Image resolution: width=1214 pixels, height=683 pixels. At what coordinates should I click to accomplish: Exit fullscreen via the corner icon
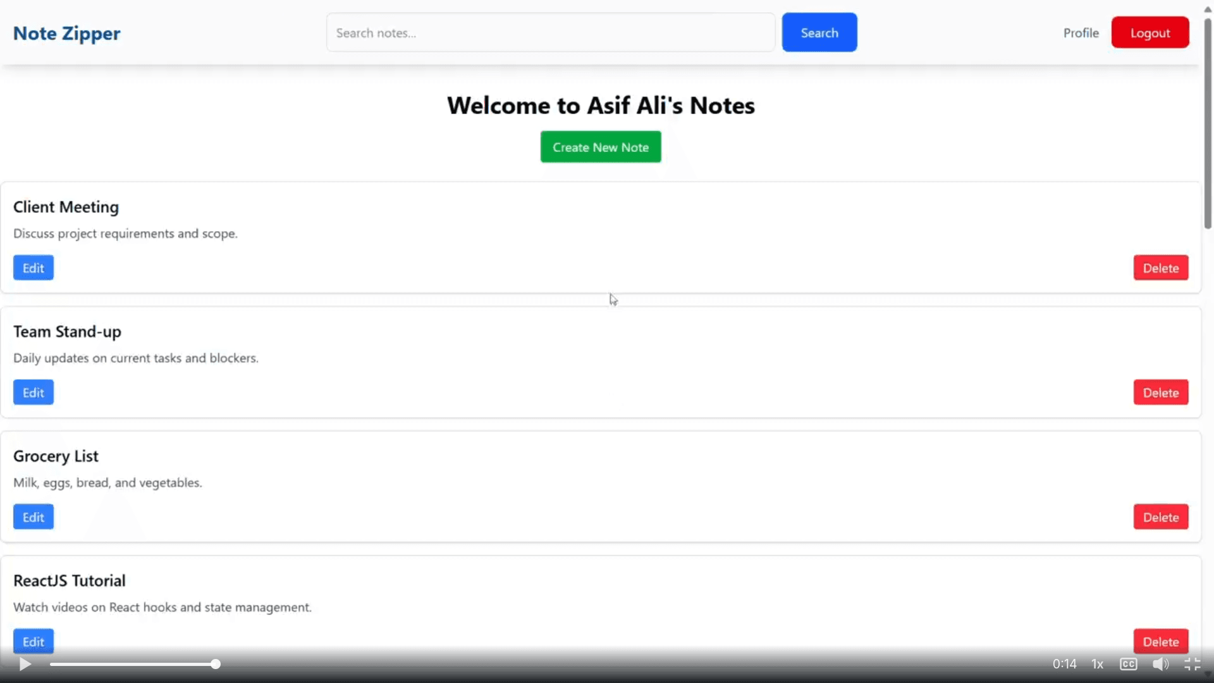tap(1193, 664)
